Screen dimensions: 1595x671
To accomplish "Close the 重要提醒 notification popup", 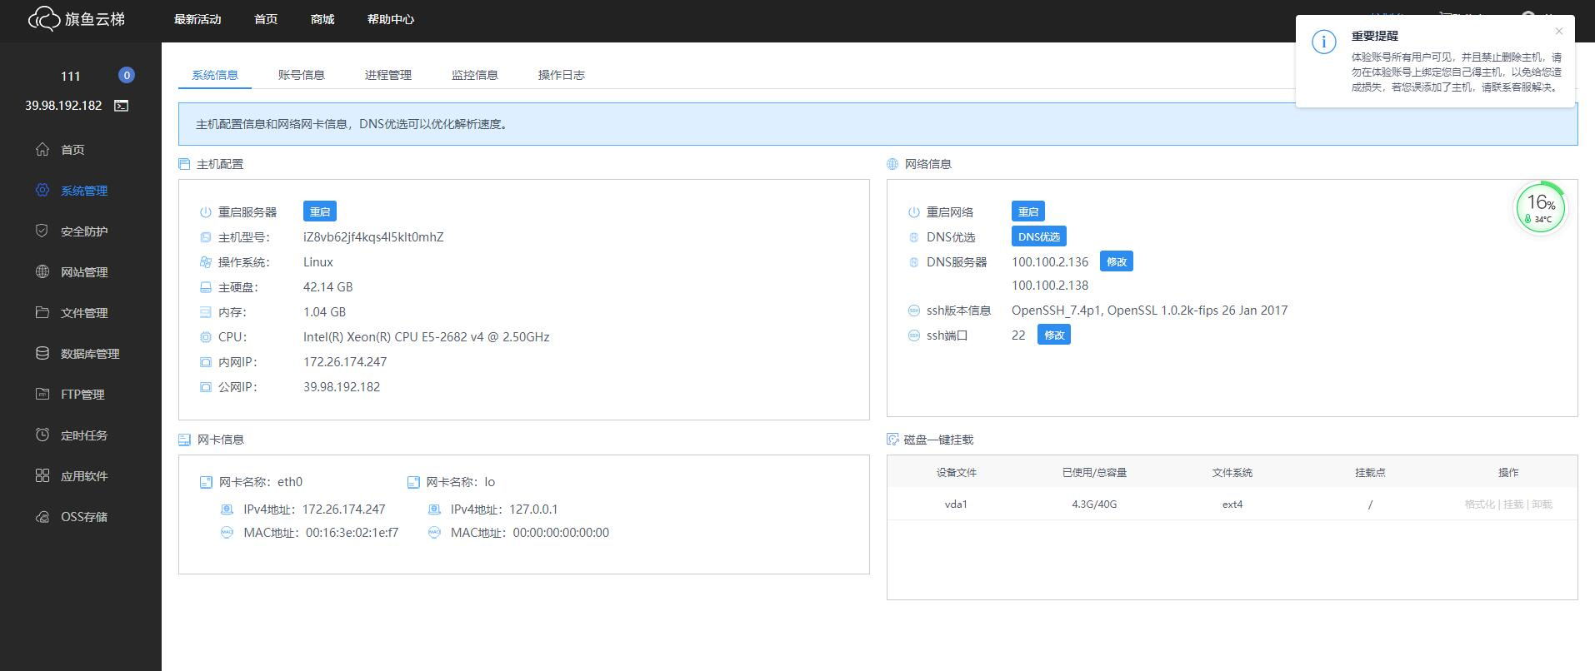I will tap(1559, 32).
